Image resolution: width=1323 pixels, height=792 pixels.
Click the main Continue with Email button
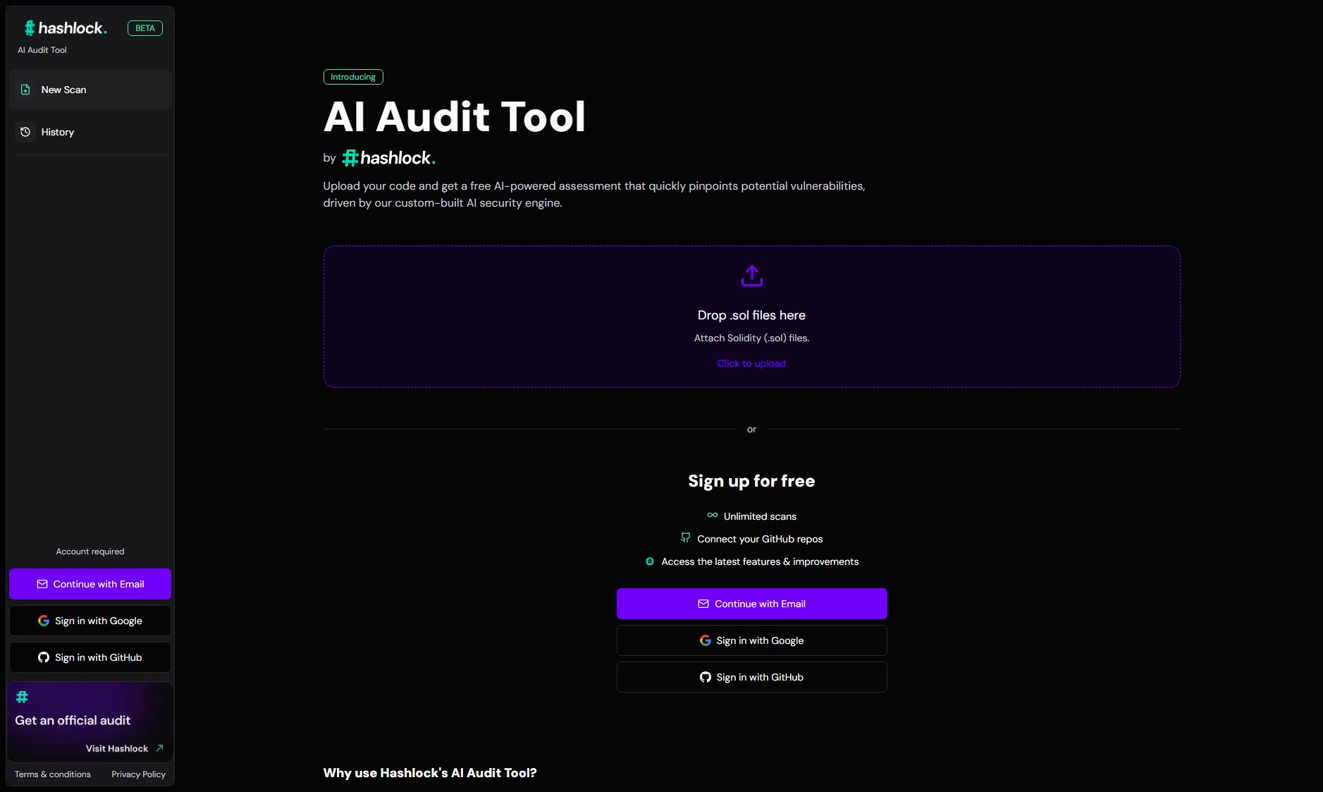tap(752, 604)
